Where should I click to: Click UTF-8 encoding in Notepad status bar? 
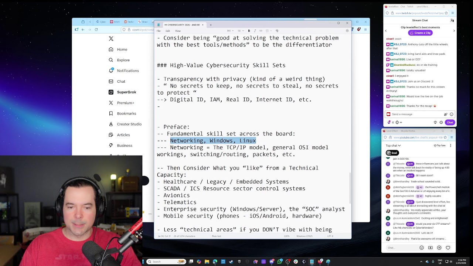click(330, 236)
